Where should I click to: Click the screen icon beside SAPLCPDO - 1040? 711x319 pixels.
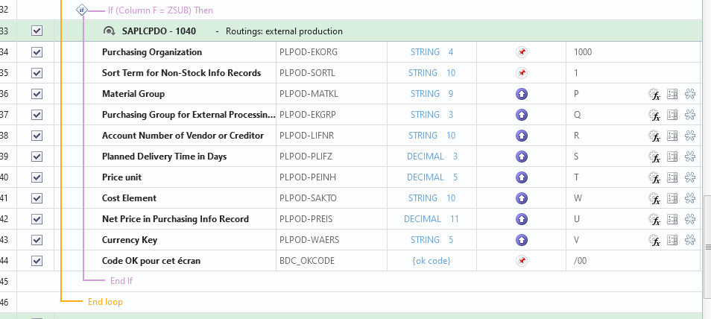coord(110,31)
